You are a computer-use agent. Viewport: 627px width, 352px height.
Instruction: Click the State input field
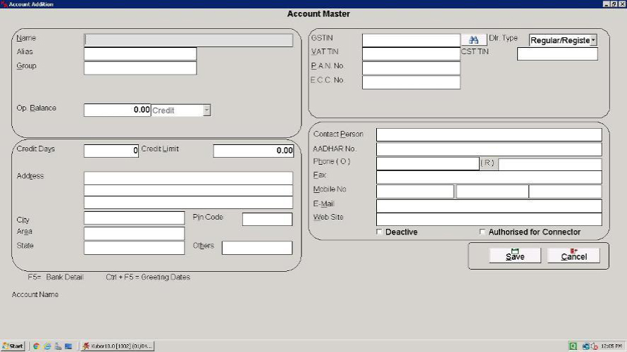coord(135,248)
